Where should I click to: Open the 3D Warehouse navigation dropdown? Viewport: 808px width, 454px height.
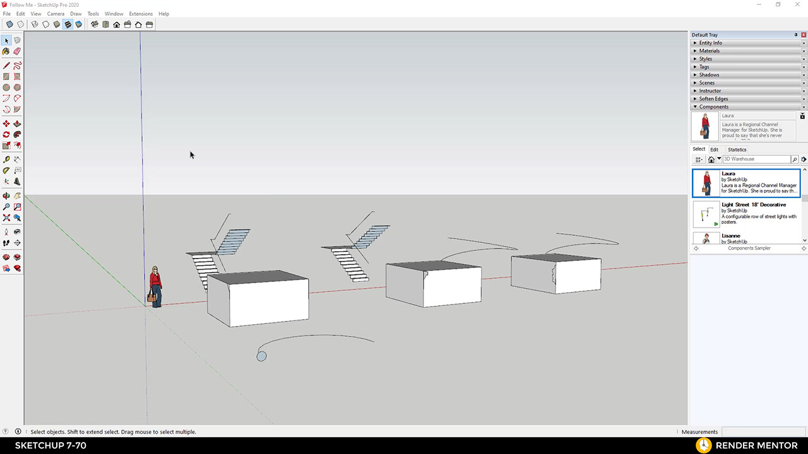point(719,158)
